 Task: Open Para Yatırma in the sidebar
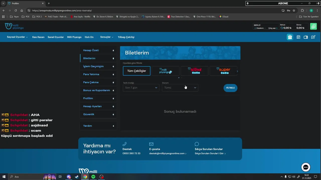point(98,74)
